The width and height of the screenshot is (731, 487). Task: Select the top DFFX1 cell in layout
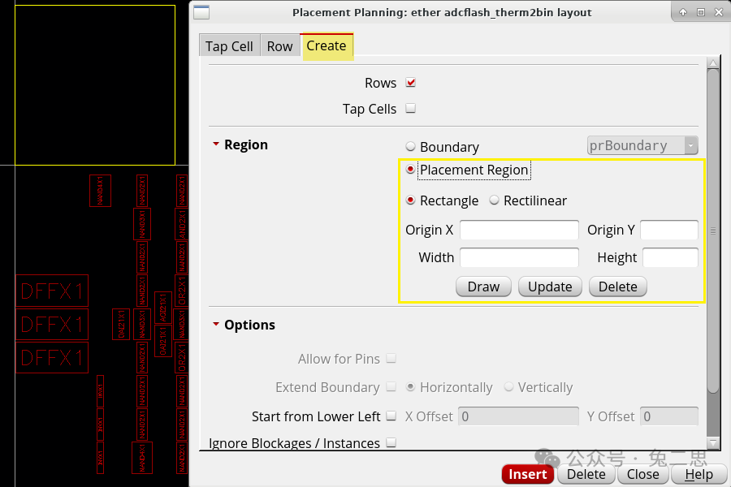[x=52, y=291]
